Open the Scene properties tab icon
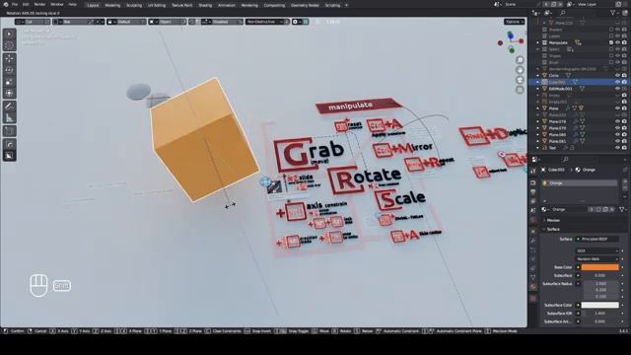 [533, 210]
